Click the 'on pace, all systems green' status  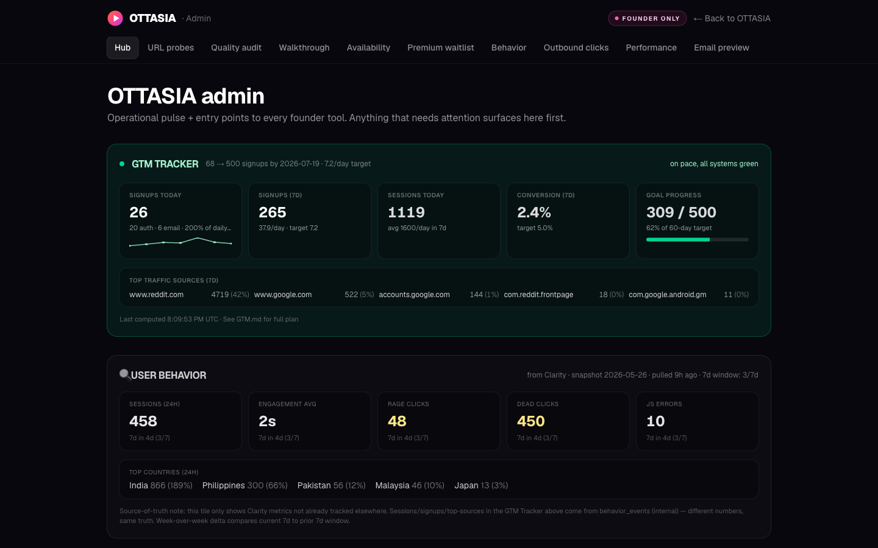pyautogui.click(x=714, y=164)
